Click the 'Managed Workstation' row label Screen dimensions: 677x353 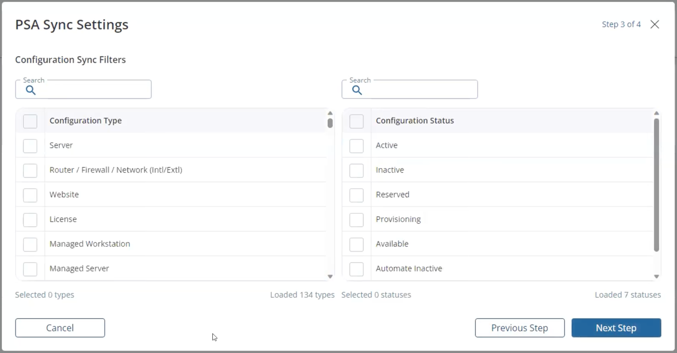[x=90, y=244]
